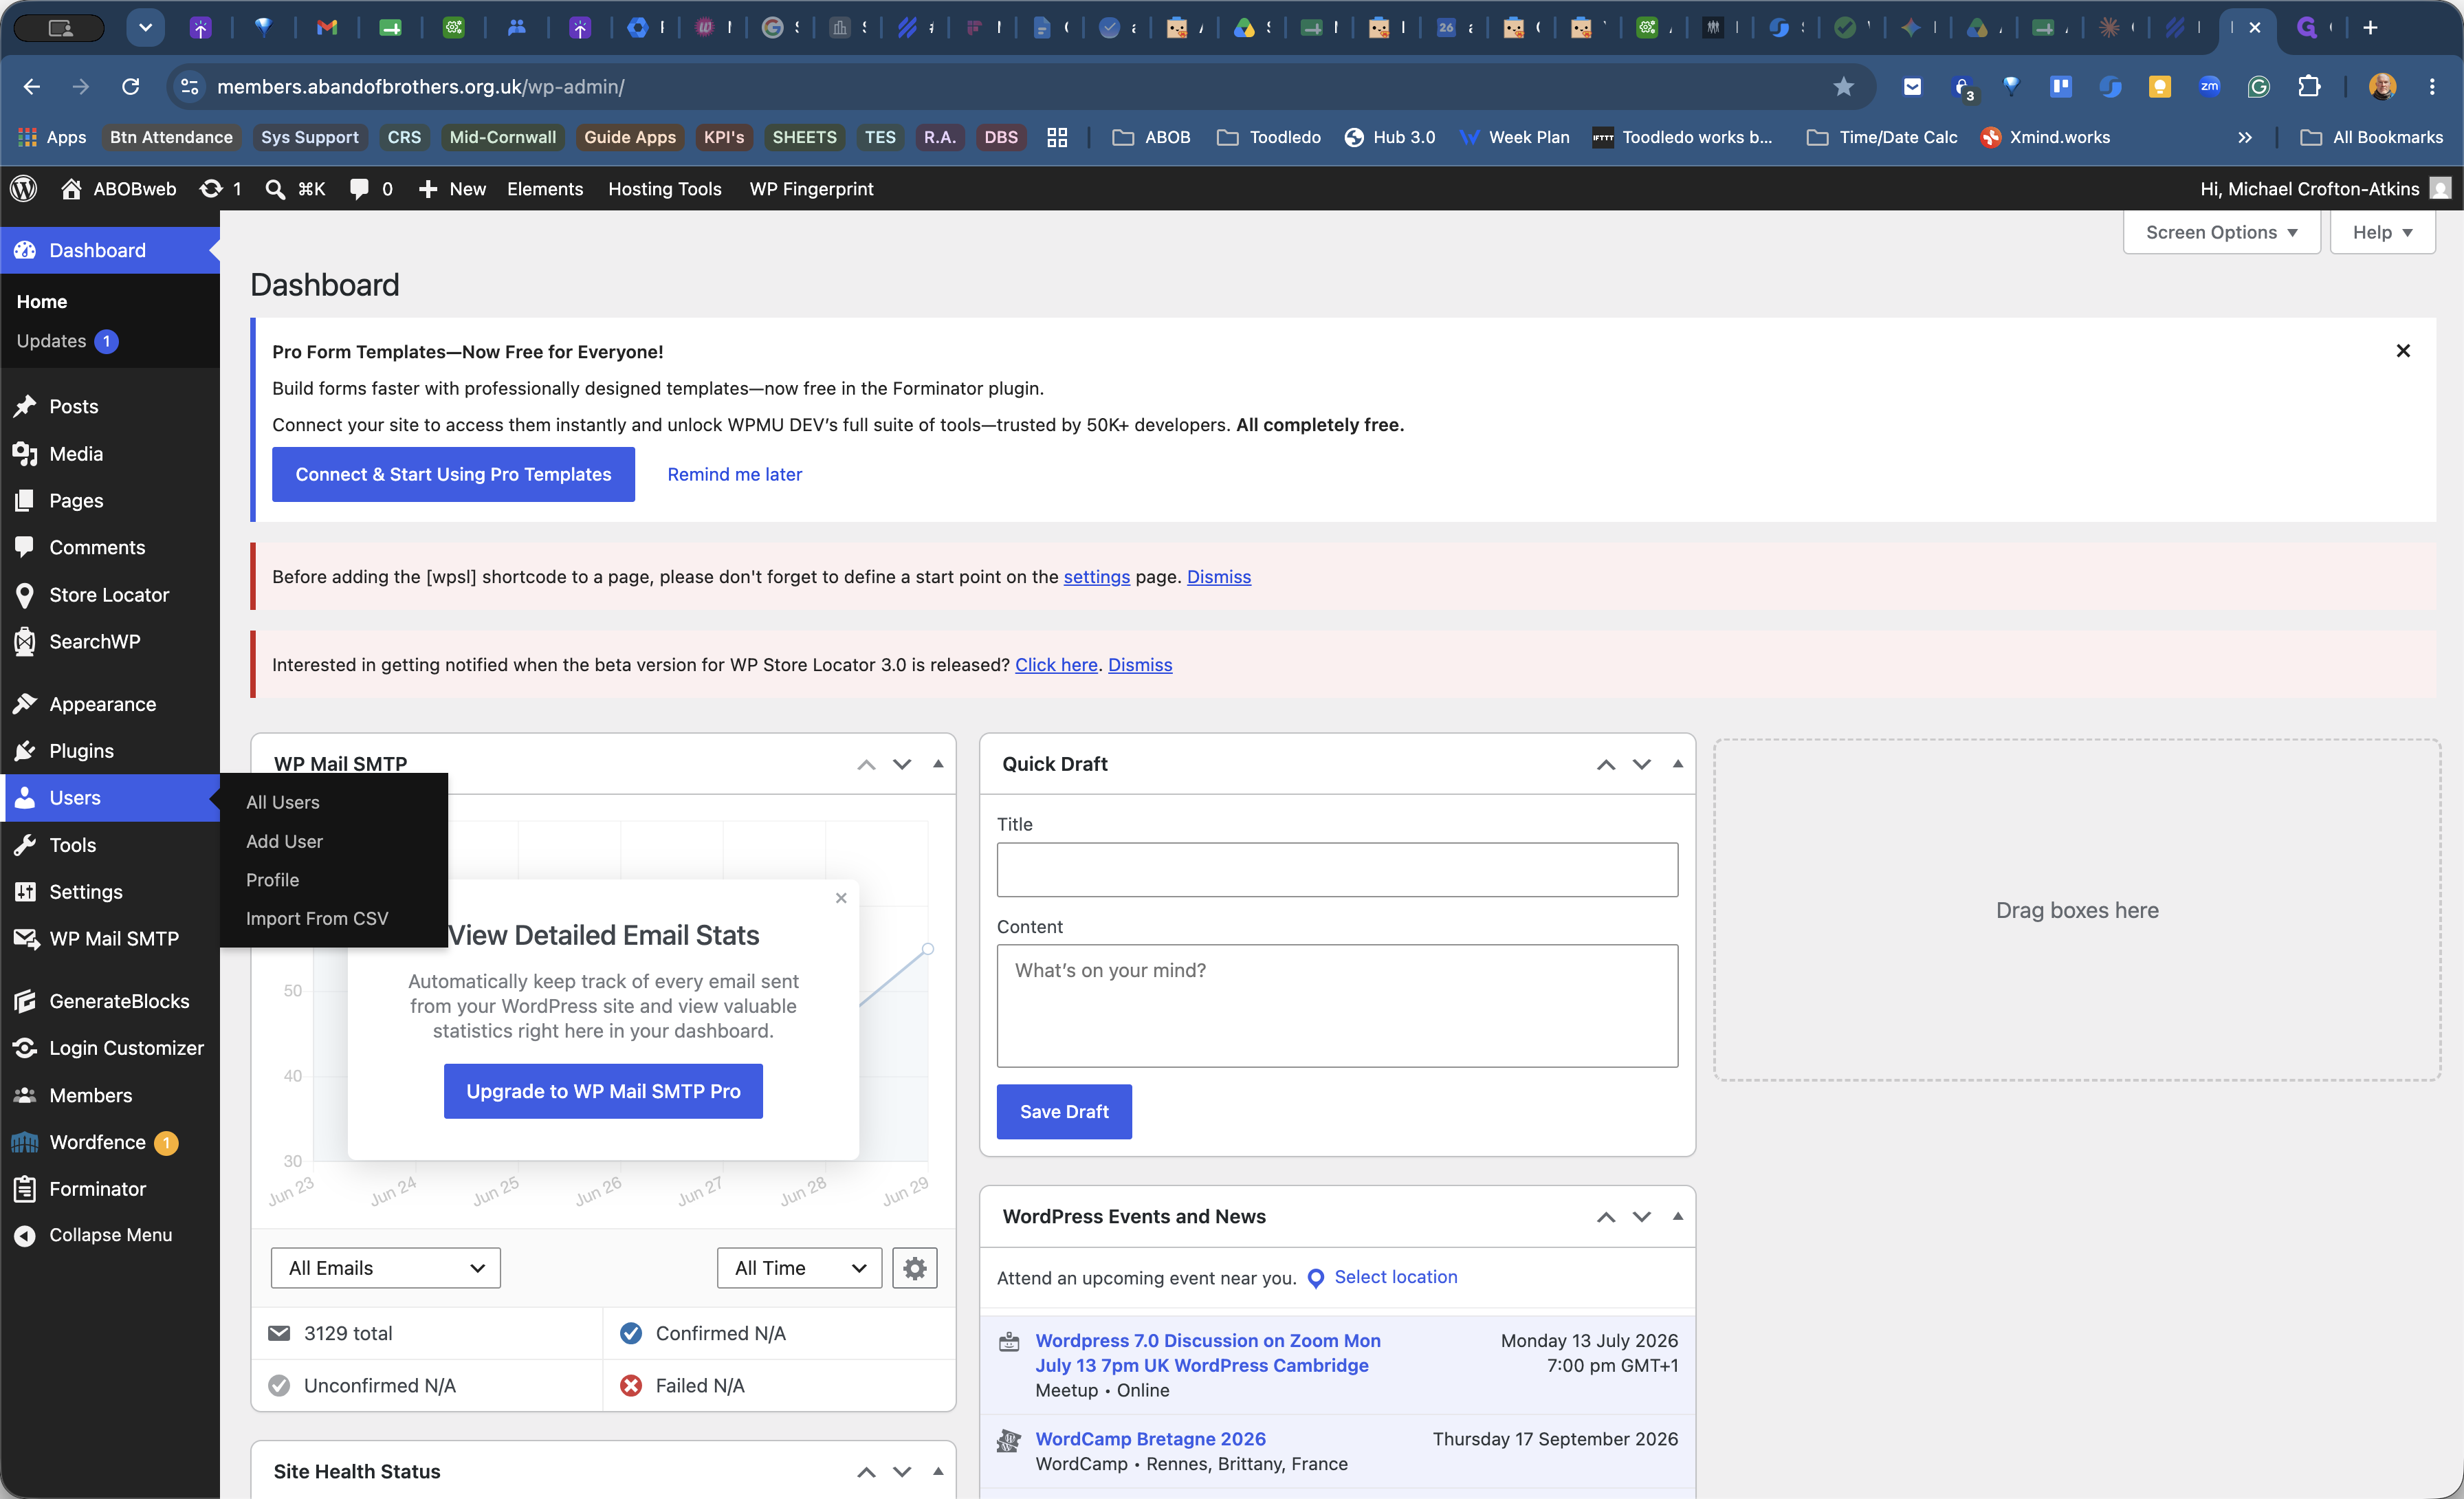Open the wpsl settings link
This screenshot has height=1499, width=2464.
click(1096, 577)
